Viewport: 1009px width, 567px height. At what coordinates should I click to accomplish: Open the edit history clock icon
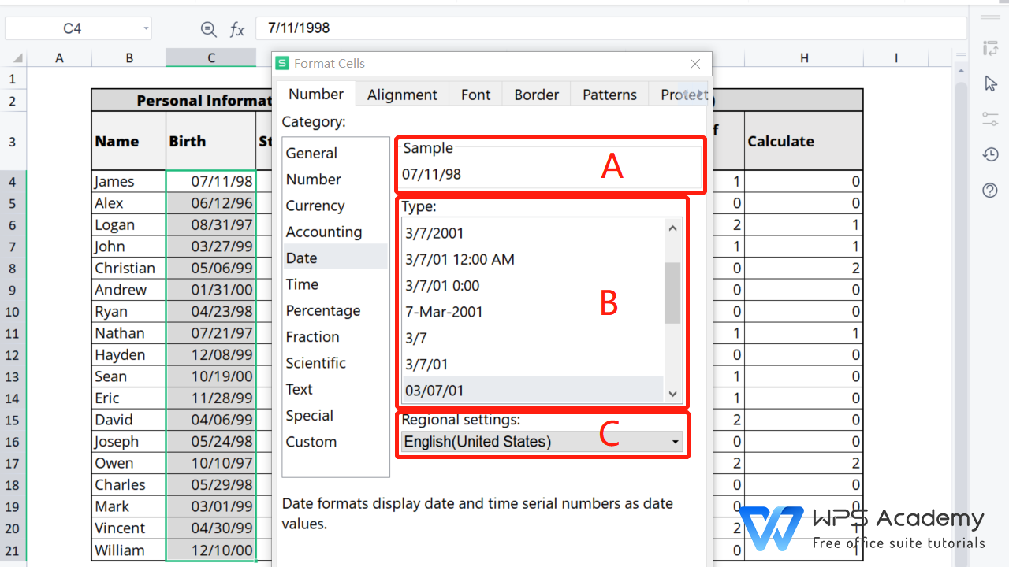tap(990, 154)
